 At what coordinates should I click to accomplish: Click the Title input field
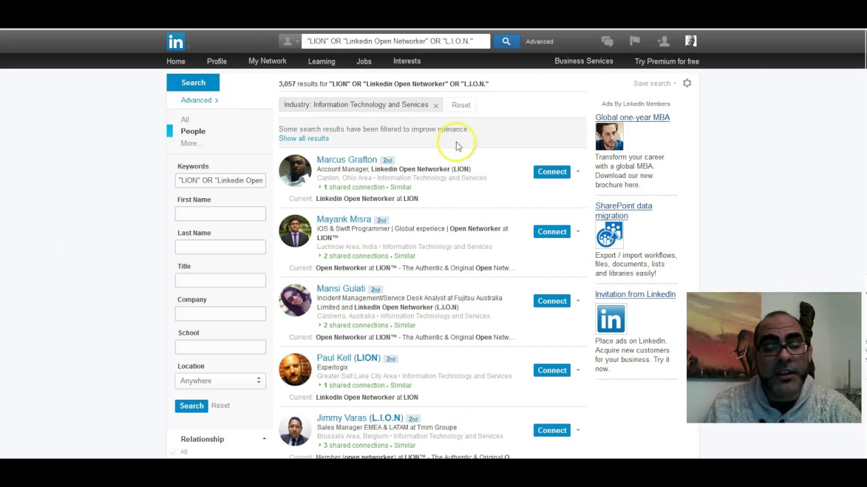coord(220,280)
